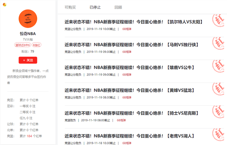227x145 pixels.
Task: Click the 2019-11-19 08:30截止 deadline
Action: point(101,97)
